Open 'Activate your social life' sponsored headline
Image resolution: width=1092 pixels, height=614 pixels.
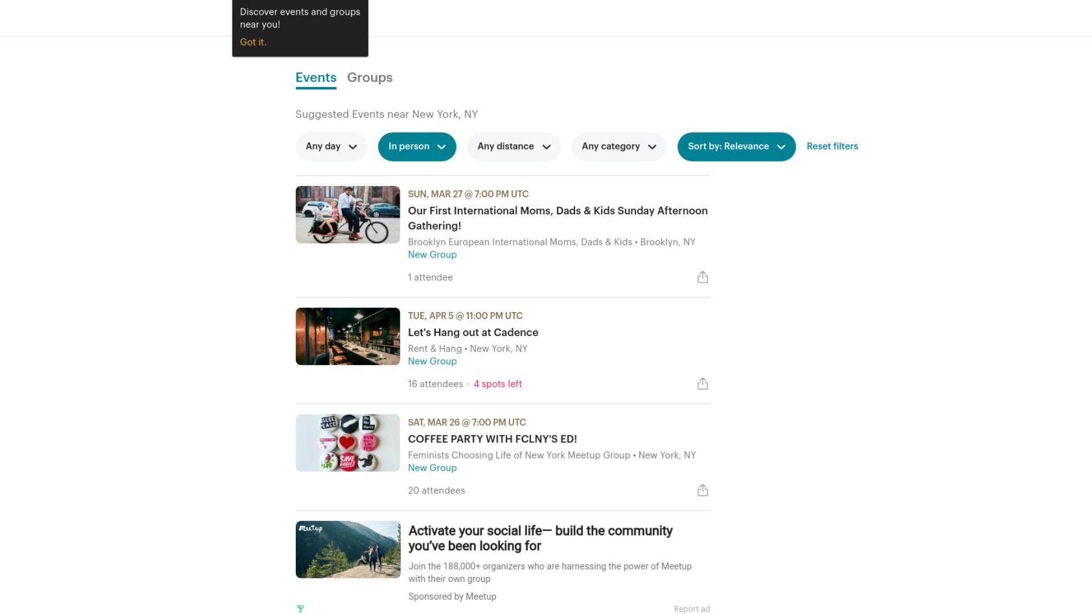pyautogui.click(x=540, y=538)
